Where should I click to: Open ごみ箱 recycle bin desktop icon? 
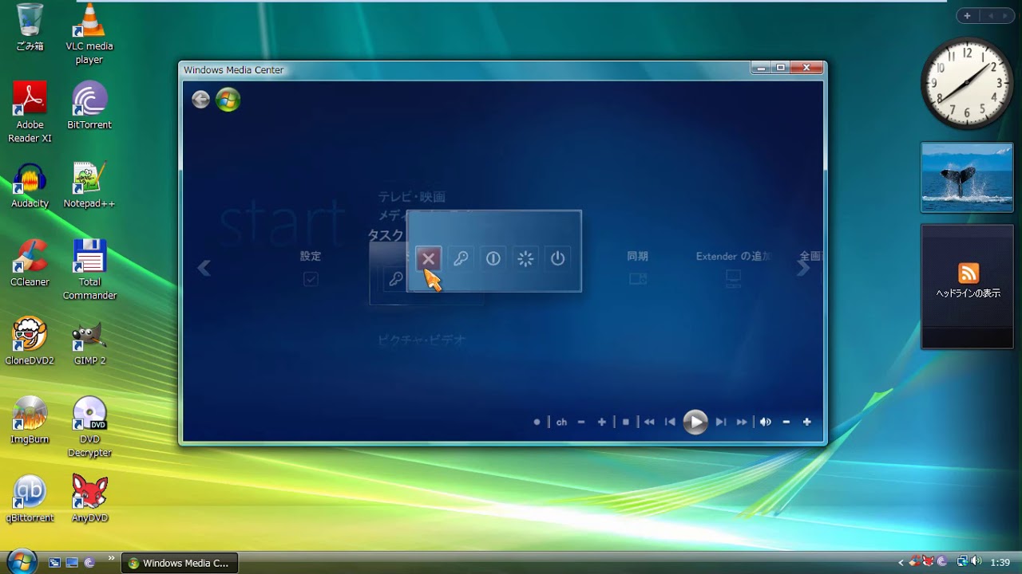(x=30, y=27)
